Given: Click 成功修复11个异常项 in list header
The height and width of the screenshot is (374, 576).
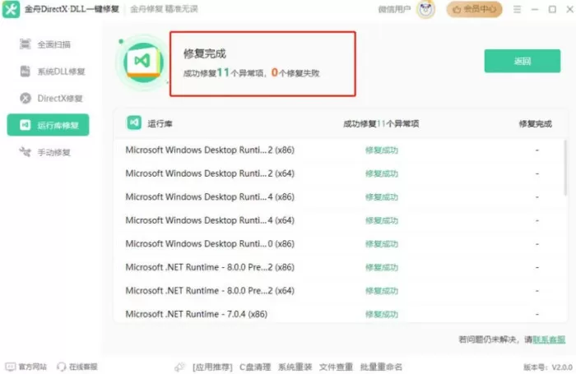Looking at the screenshot, I should (x=381, y=123).
